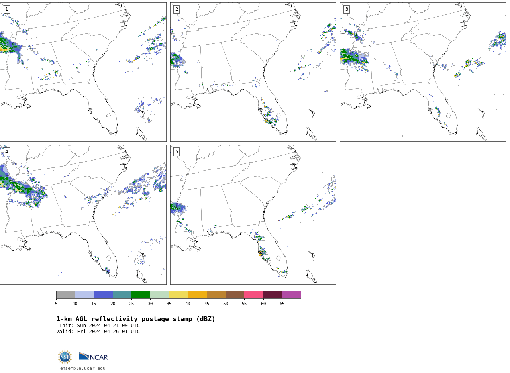510x373 pixels.
Task: Click the tan-brown 45-50 dBZ swatch
Action: coord(216,295)
